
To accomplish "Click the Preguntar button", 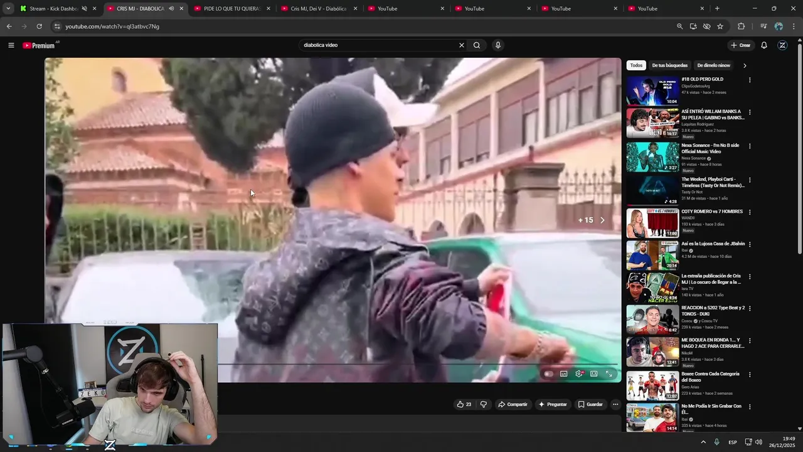I will [x=553, y=404].
